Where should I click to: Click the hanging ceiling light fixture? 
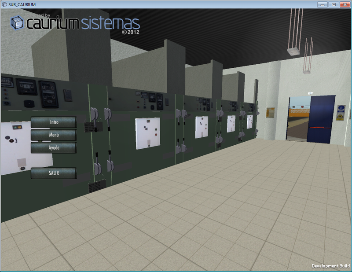pos(293,51)
